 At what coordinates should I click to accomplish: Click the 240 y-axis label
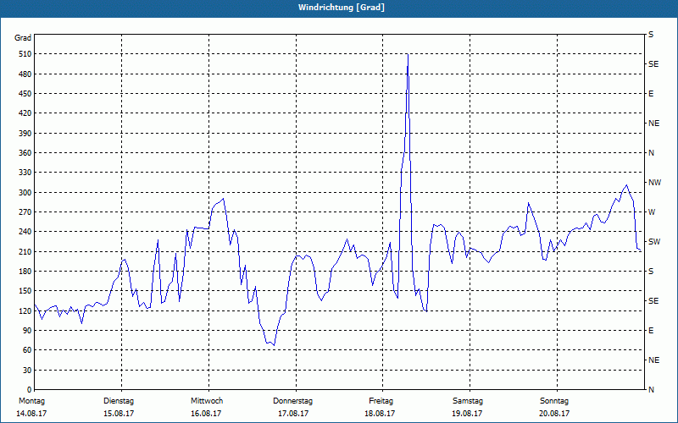(25, 232)
